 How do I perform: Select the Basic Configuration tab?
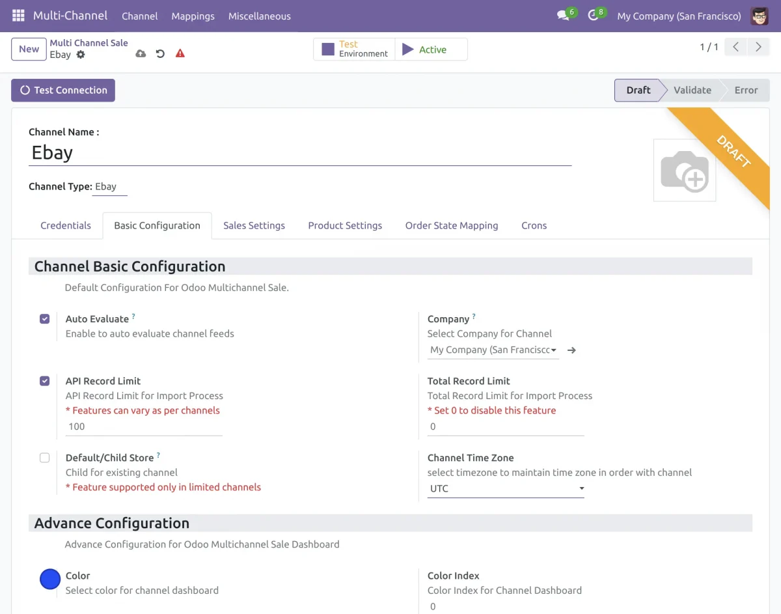(158, 225)
